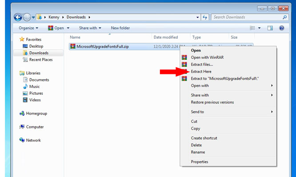This screenshot has width=296, height=177.
Task: Expand the Open with submenu
Action: [x=228, y=86]
